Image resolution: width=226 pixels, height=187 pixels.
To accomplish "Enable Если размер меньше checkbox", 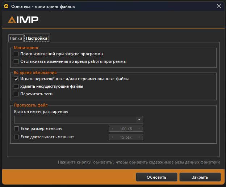I will [16, 129].
